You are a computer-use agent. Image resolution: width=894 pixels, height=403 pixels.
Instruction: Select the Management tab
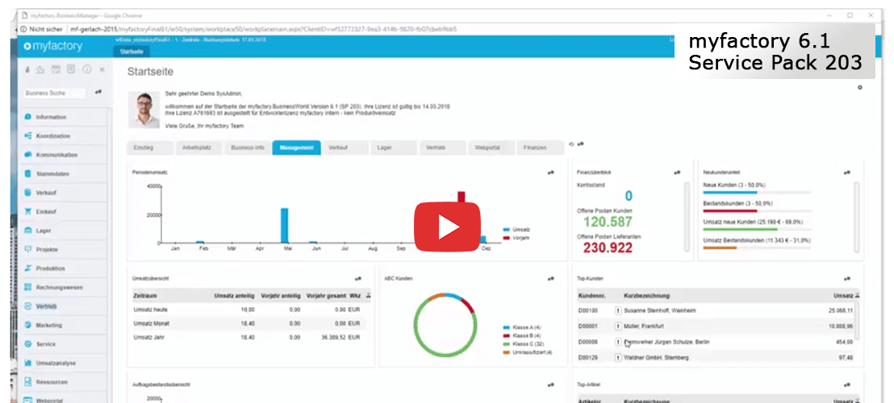pyautogui.click(x=296, y=147)
